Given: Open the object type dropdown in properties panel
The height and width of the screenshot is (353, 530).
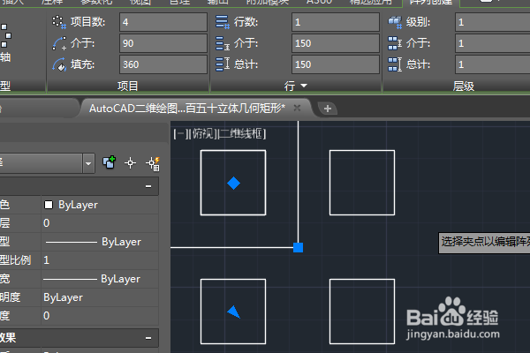Looking at the screenshot, I should [88, 163].
